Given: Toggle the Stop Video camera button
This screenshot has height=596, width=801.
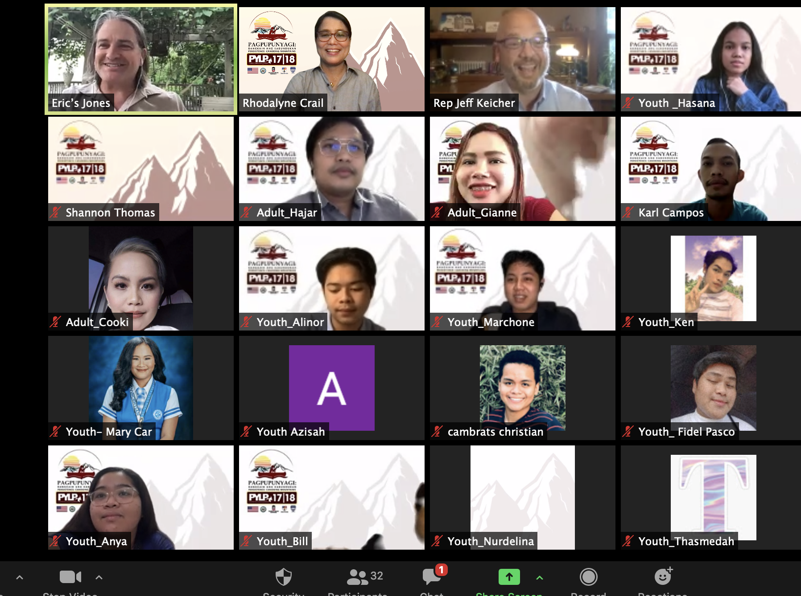Looking at the screenshot, I should tap(70, 577).
